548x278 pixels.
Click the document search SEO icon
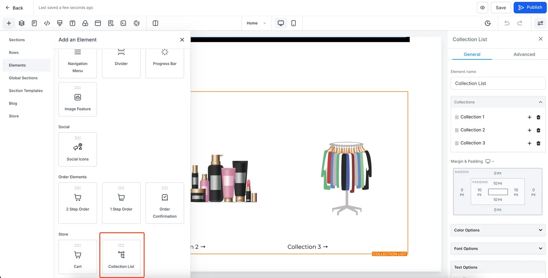tap(111, 23)
